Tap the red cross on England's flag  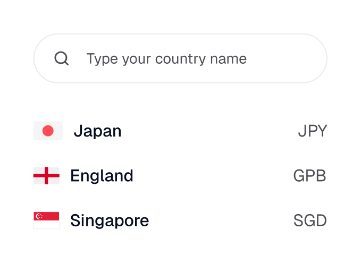point(47,175)
